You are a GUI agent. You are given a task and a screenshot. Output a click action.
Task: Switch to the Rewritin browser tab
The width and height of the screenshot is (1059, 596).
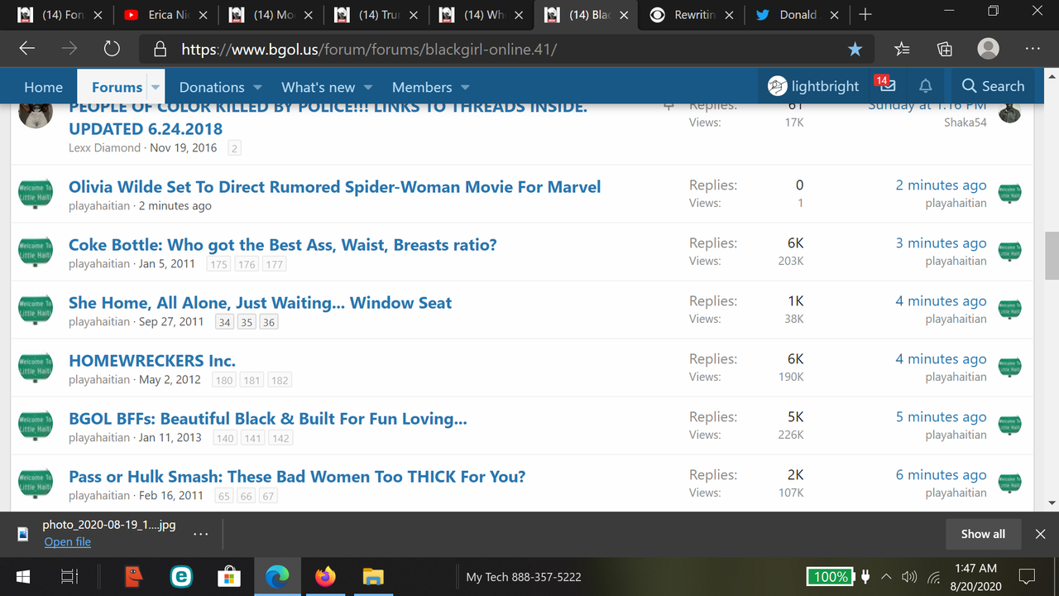pyautogui.click(x=692, y=15)
